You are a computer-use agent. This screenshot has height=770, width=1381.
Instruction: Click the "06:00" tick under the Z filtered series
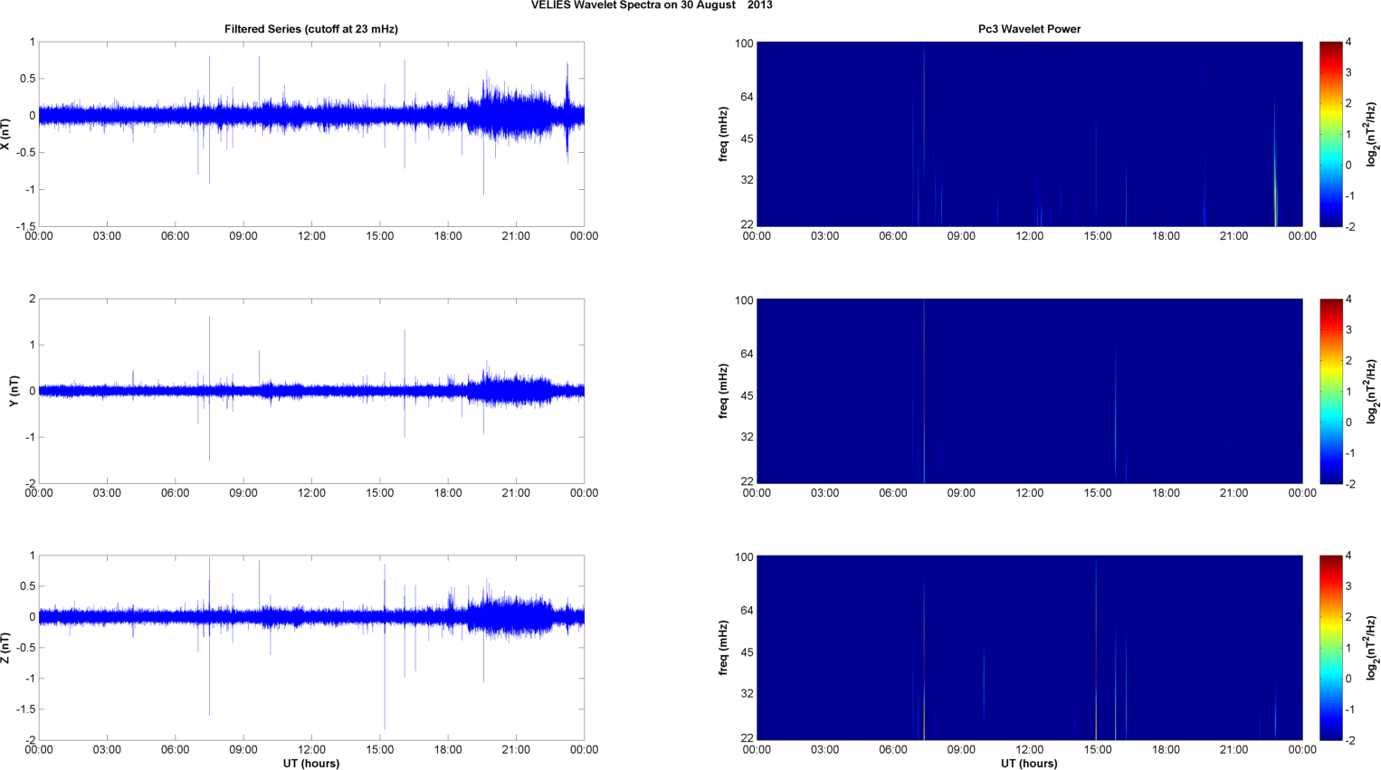click(176, 750)
